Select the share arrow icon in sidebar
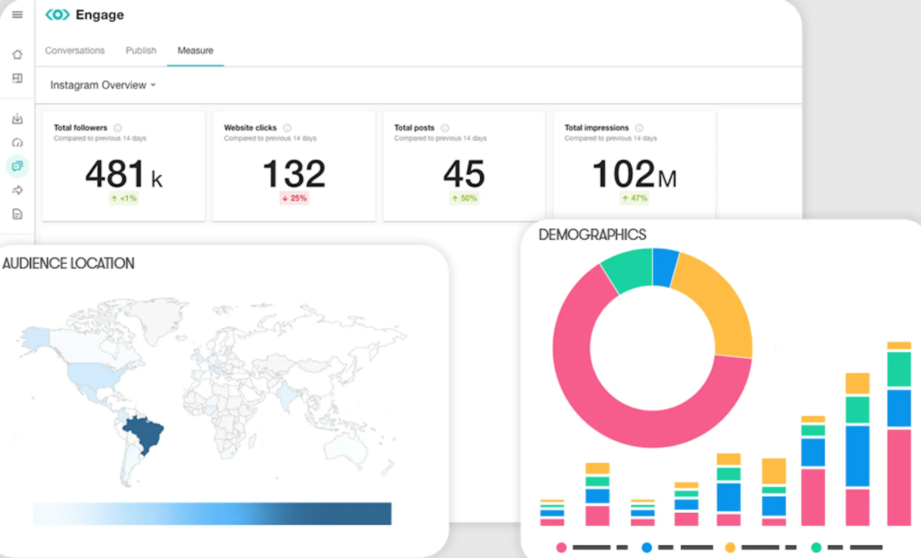The height and width of the screenshot is (558, 921). click(17, 190)
